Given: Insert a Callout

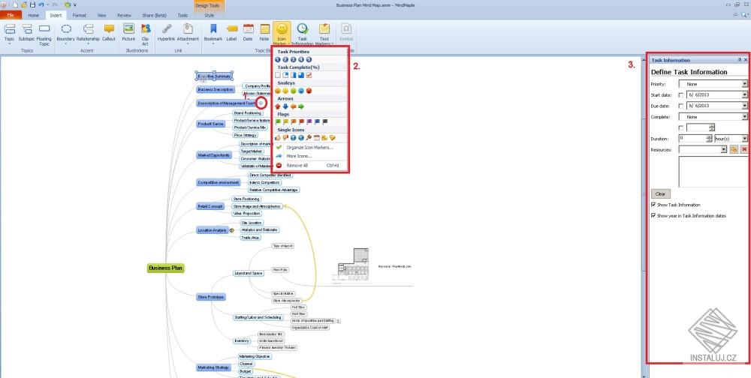Looking at the screenshot, I should (x=109, y=31).
